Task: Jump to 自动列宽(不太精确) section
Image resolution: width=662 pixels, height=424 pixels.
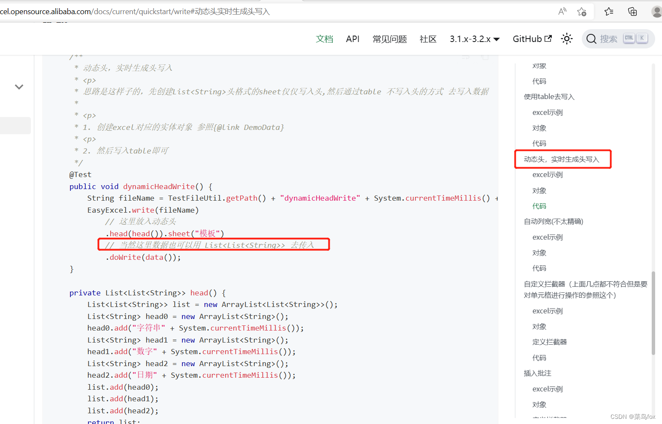Action: click(554, 222)
